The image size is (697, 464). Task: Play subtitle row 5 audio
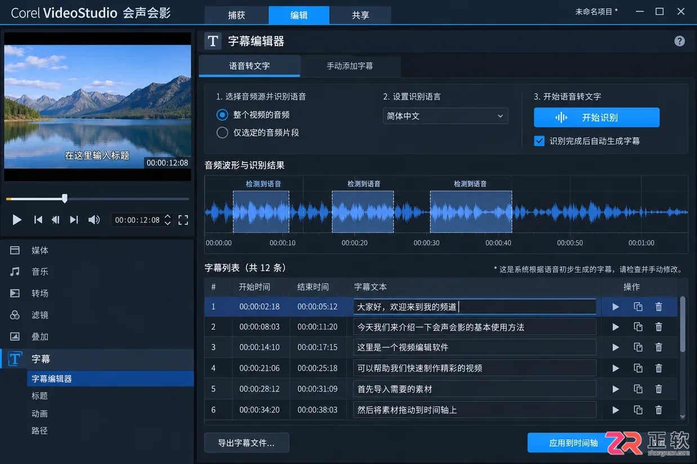[615, 389]
